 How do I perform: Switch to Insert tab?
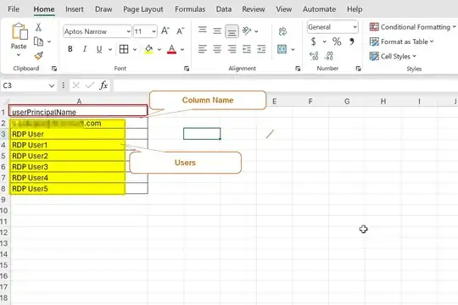(74, 9)
